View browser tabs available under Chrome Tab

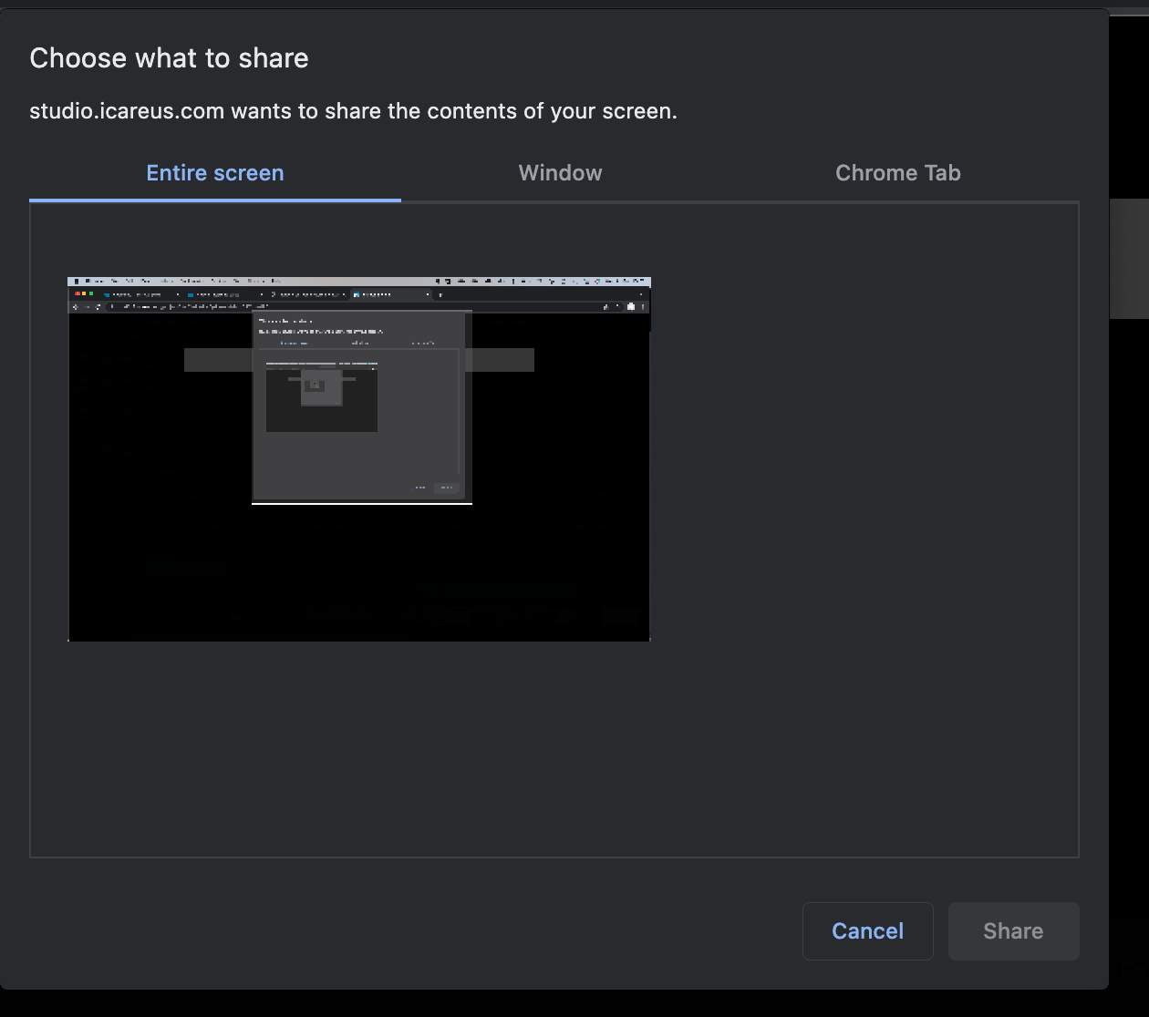(x=897, y=173)
